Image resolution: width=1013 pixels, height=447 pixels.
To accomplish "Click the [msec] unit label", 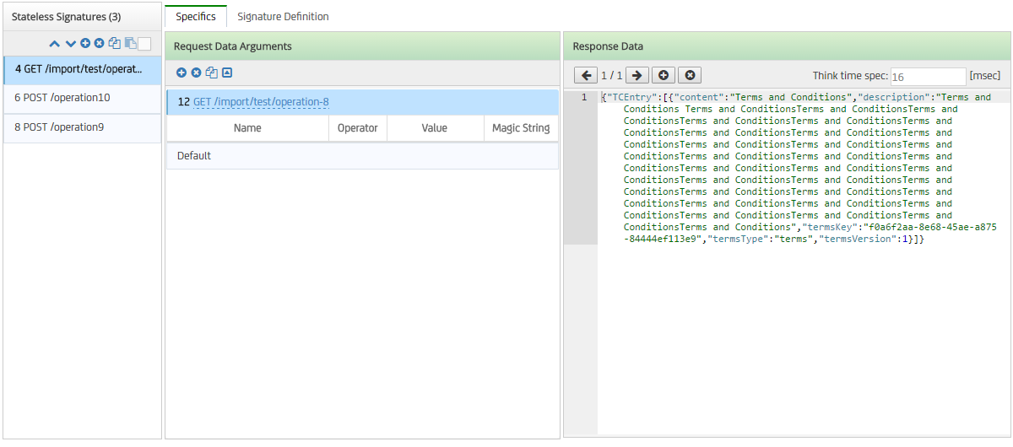I will point(985,76).
